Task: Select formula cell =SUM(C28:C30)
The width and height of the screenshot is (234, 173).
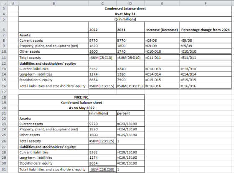Action: (x=102, y=169)
